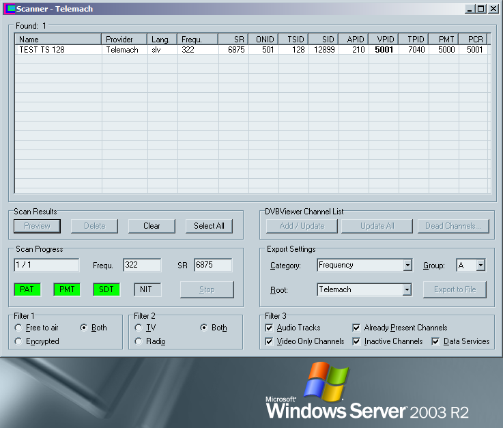Sort by Provider column header
This screenshot has height=428, width=503.
[124, 40]
